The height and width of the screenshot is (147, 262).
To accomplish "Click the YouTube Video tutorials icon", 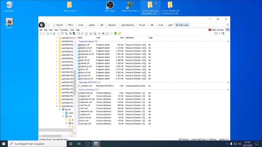I will coord(210,30).
